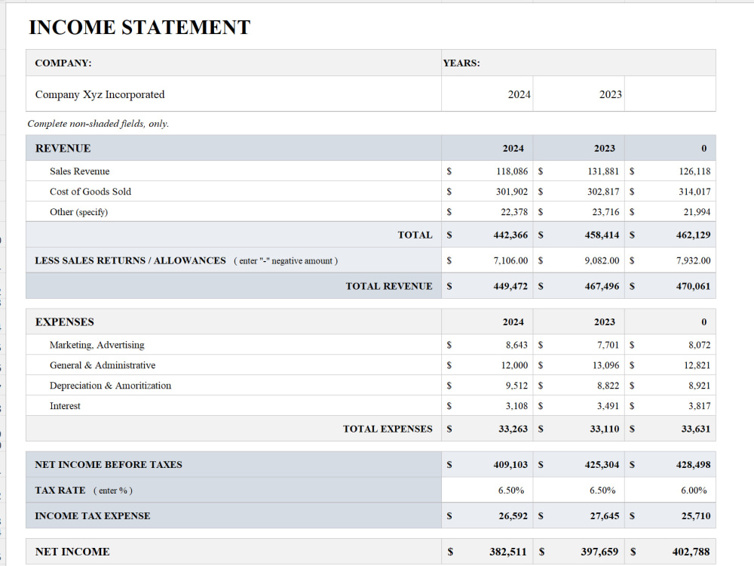The image size is (754, 566).
Task: Select the INCOME STATEMENT title
Action: pyautogui.click(x=139, y=27)
